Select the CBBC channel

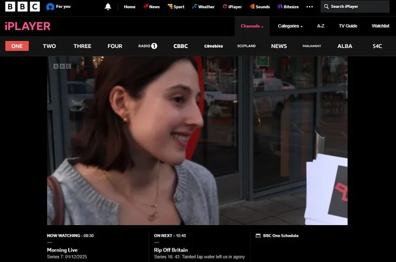[181, 46]
